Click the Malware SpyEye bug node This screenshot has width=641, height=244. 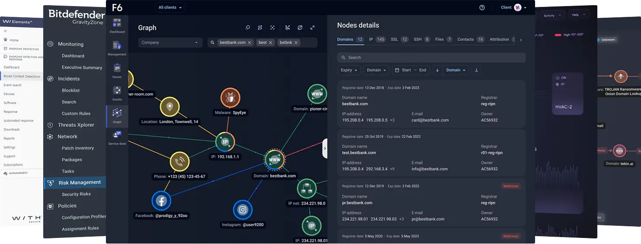click(230, 98)
